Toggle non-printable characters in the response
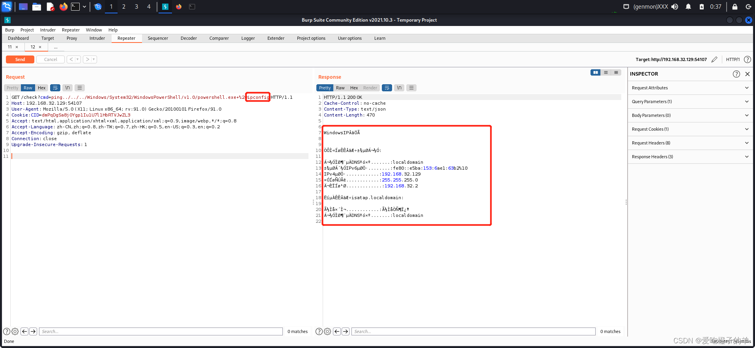The image size is (755, 348). click(x=399, y=88)
